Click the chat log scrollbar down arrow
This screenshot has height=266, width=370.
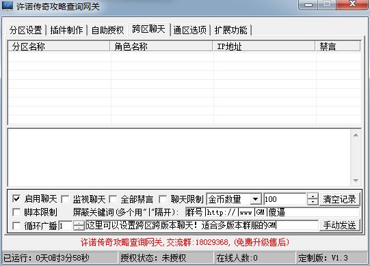tap(356, 181)
